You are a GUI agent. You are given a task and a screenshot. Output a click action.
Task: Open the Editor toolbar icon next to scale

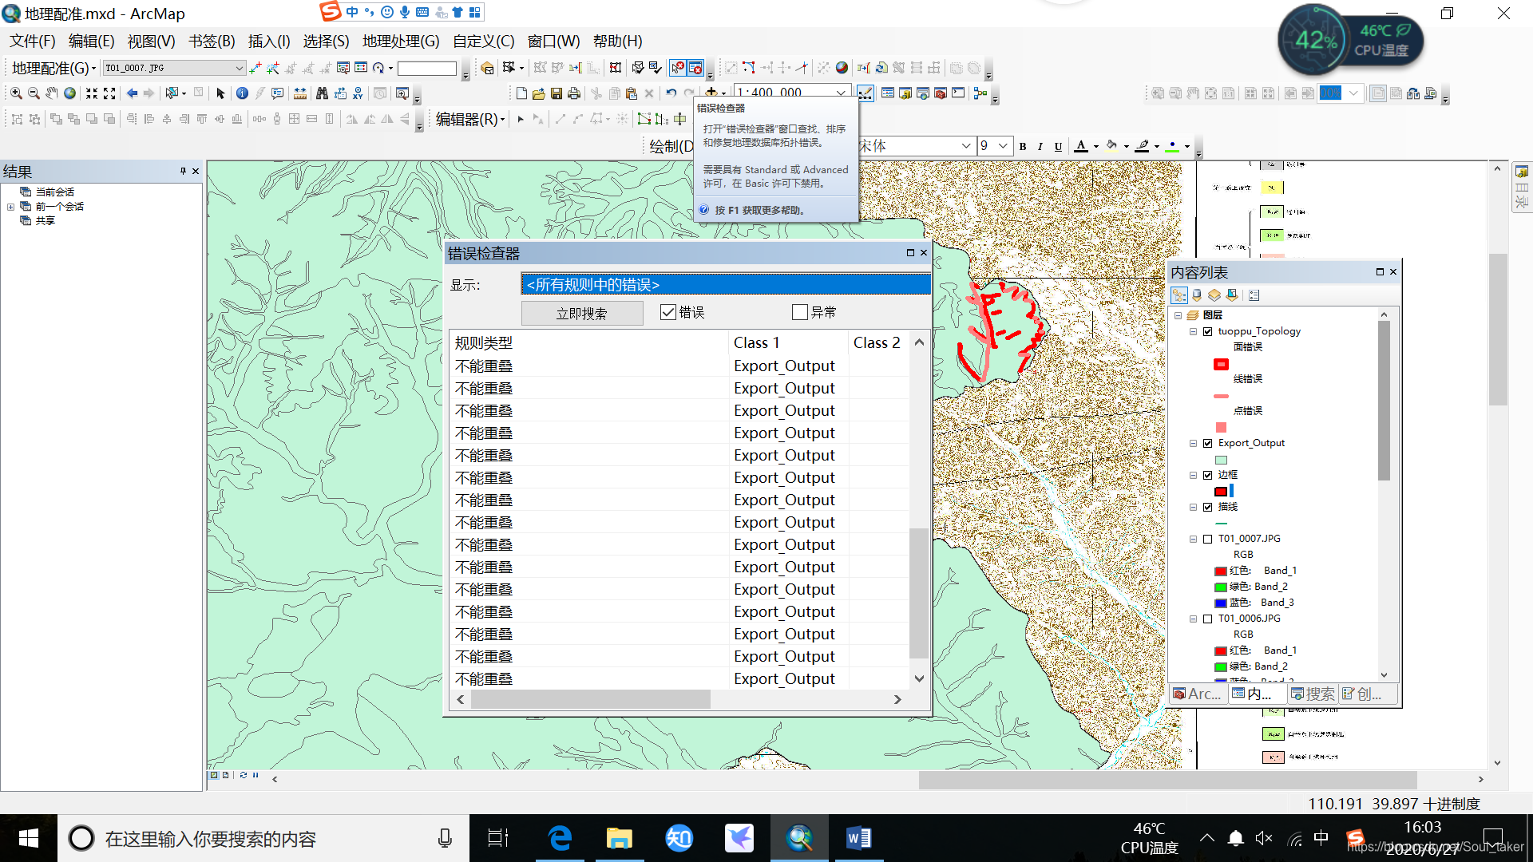point(866,93)
